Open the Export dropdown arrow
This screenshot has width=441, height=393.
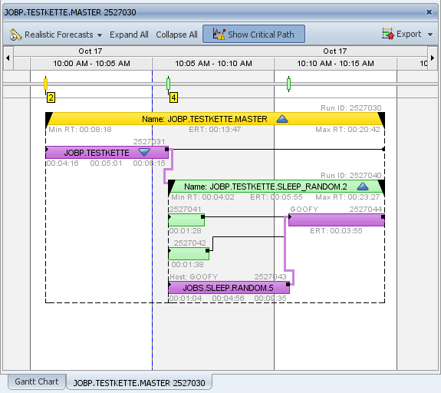430,35
